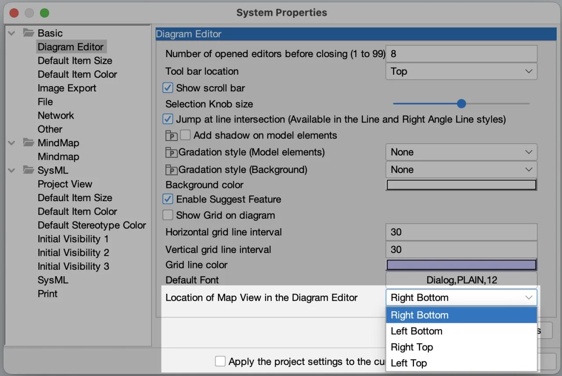Pick Right Top map view location
Viewport: 562px width, 376px height.
(x=461, y=347)
